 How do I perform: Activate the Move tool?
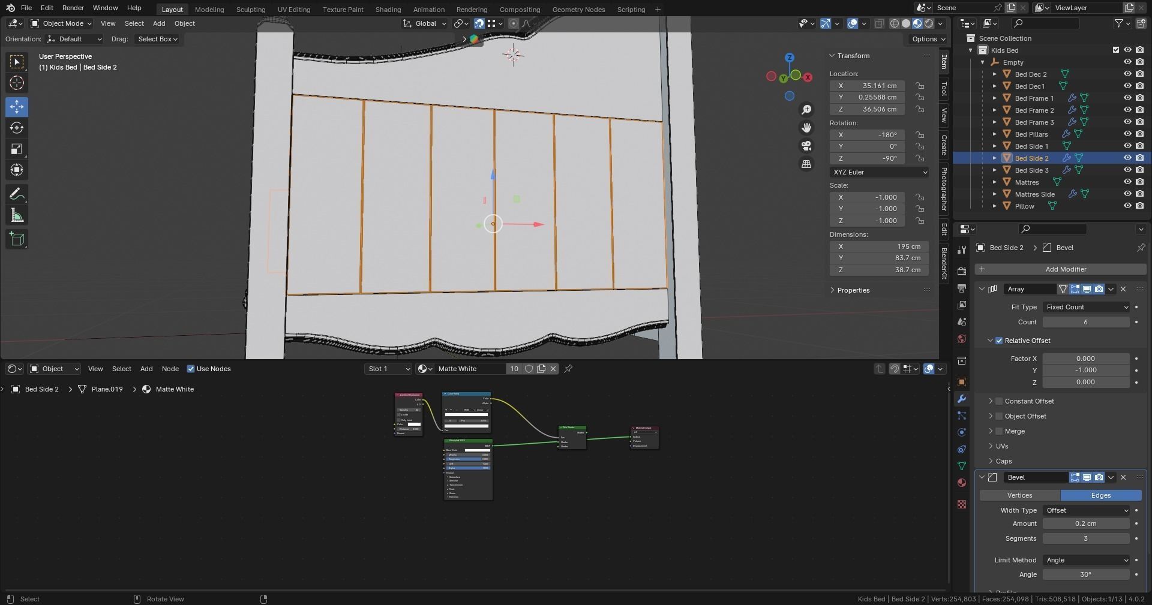click(x=17, y=107)
